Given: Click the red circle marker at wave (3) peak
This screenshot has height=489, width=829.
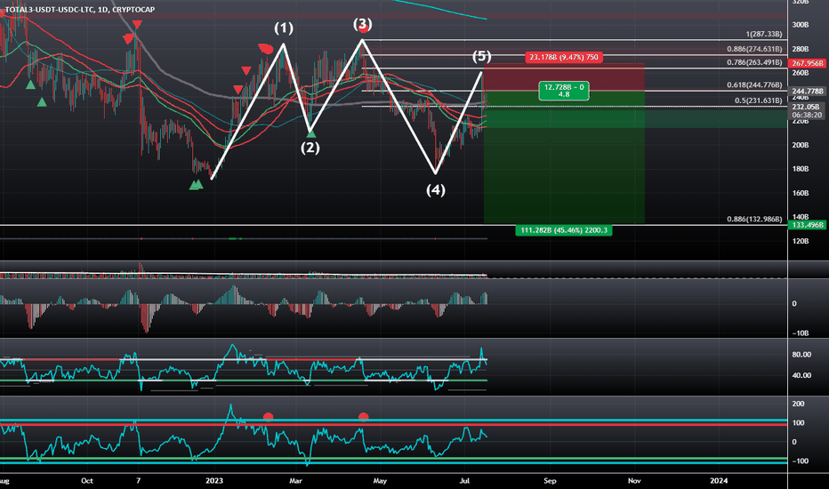Looking at the screenshot, I should point(363,29).
